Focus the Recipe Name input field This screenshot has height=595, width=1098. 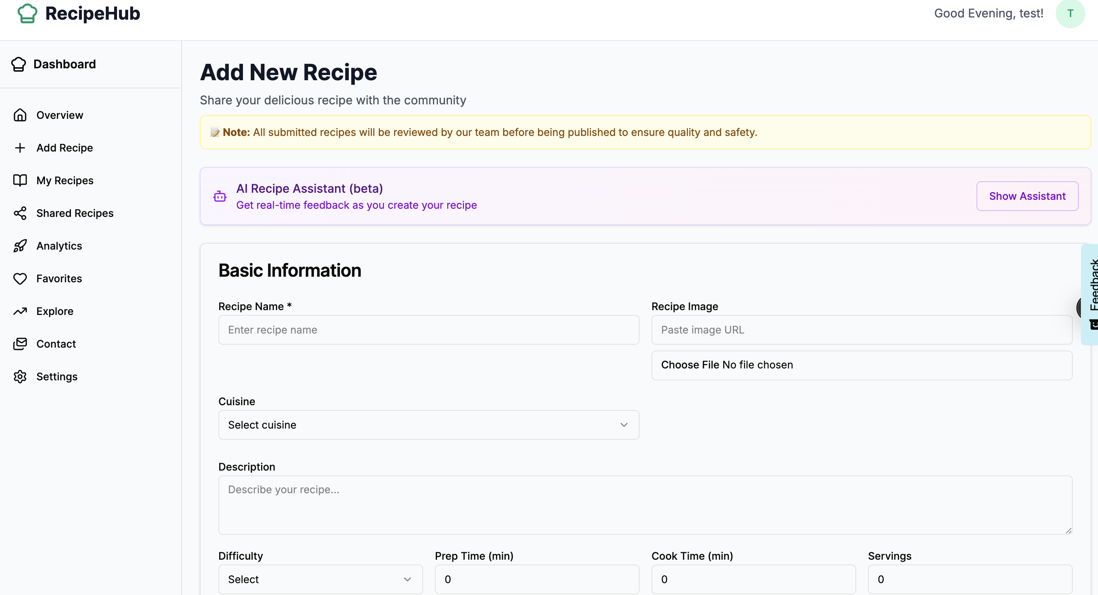[x=428, y=330]
